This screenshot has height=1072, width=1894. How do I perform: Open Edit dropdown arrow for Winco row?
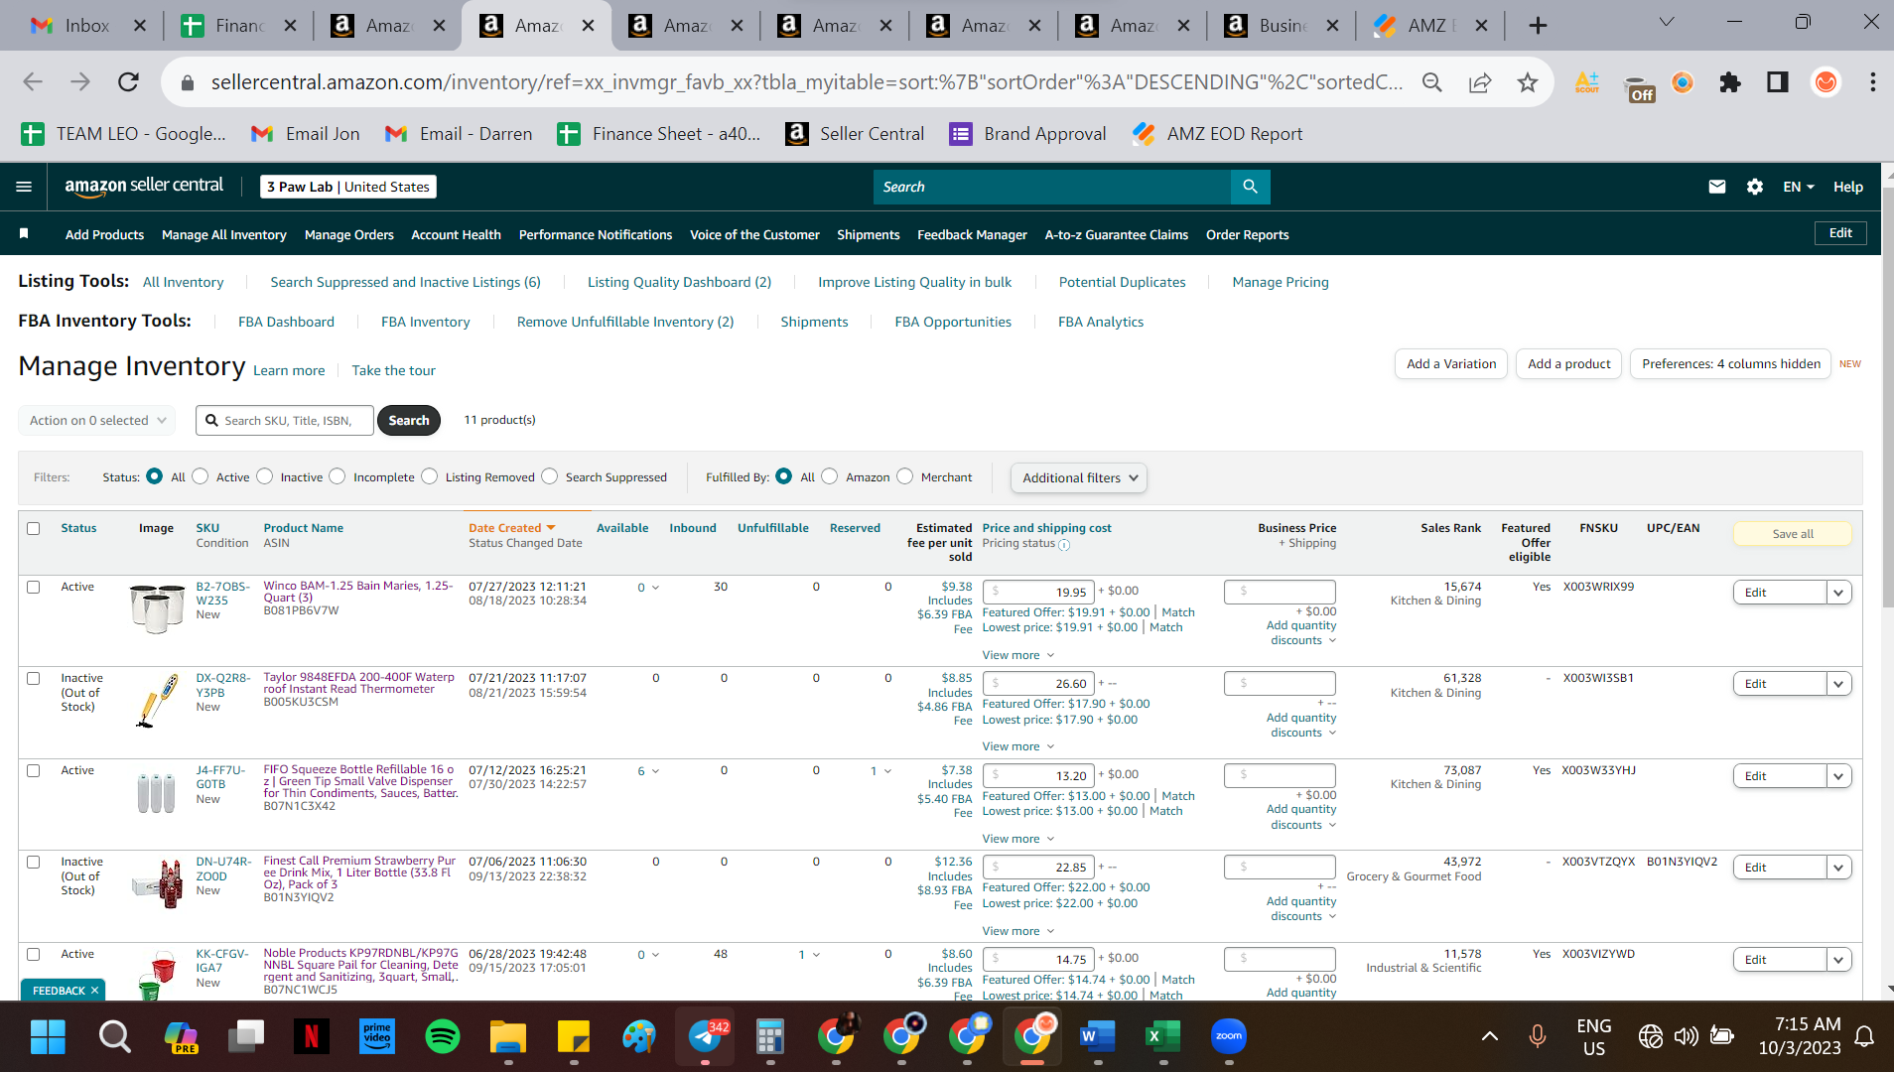click(x=1838, y=593)
